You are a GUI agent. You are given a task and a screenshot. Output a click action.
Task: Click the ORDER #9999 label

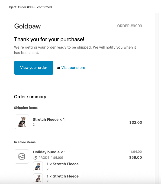tap(130, 26)
